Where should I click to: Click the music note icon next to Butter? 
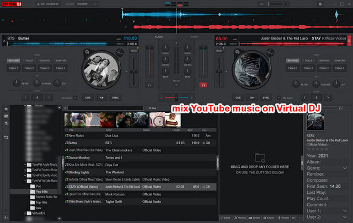(66, 143)
